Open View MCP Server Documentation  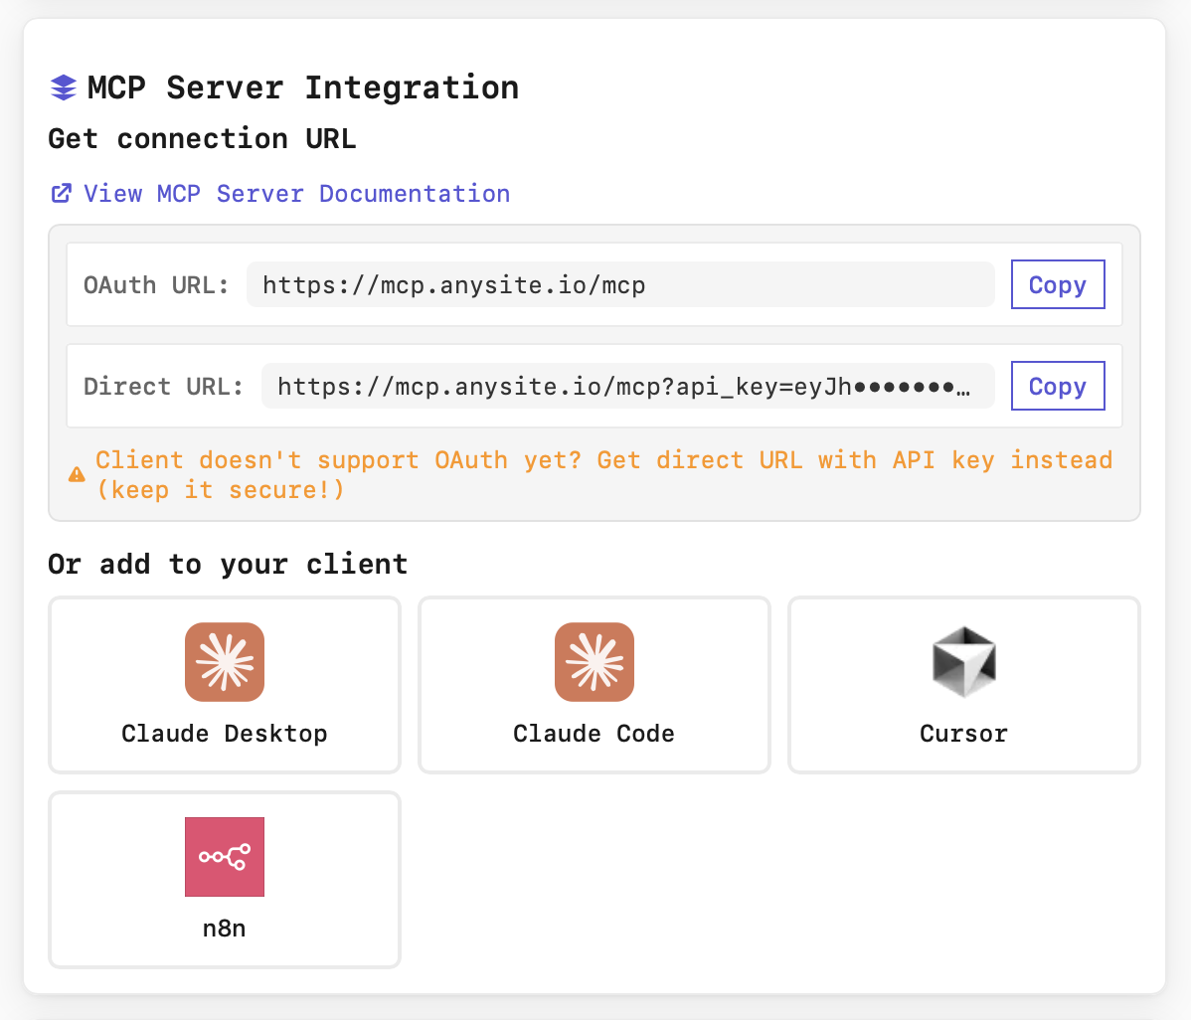(x=297, y=193)
